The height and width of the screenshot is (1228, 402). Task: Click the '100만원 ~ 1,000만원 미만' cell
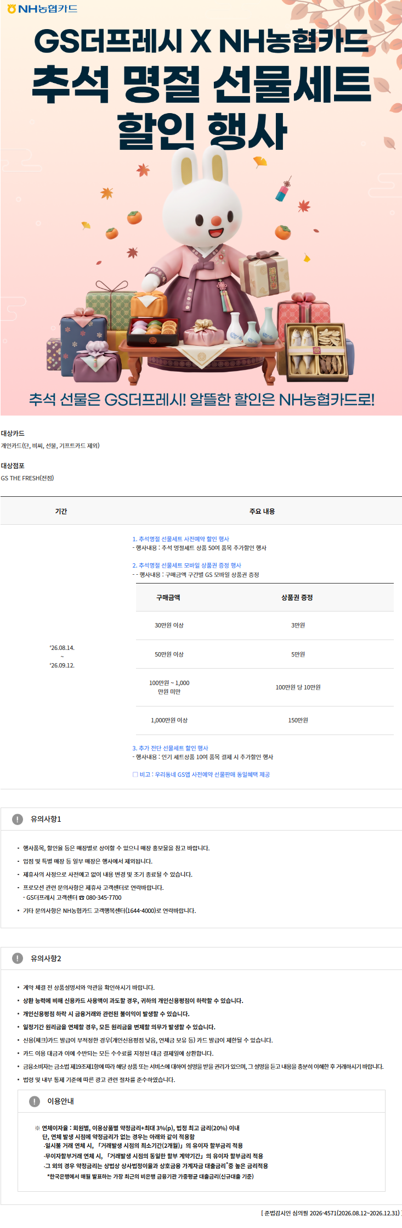(169, 687)
